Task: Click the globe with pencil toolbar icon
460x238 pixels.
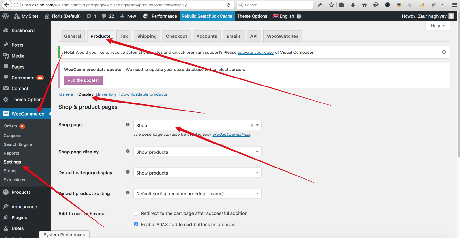Action: point(376,5)
